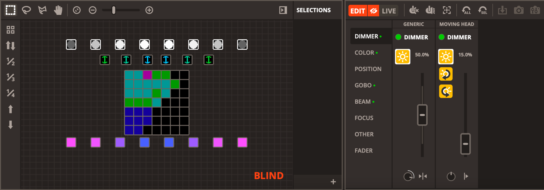The height and width of the screenshot is (190, 544).
Task: Click the zoom out minus icon
Action: click(x=92, y=10)
